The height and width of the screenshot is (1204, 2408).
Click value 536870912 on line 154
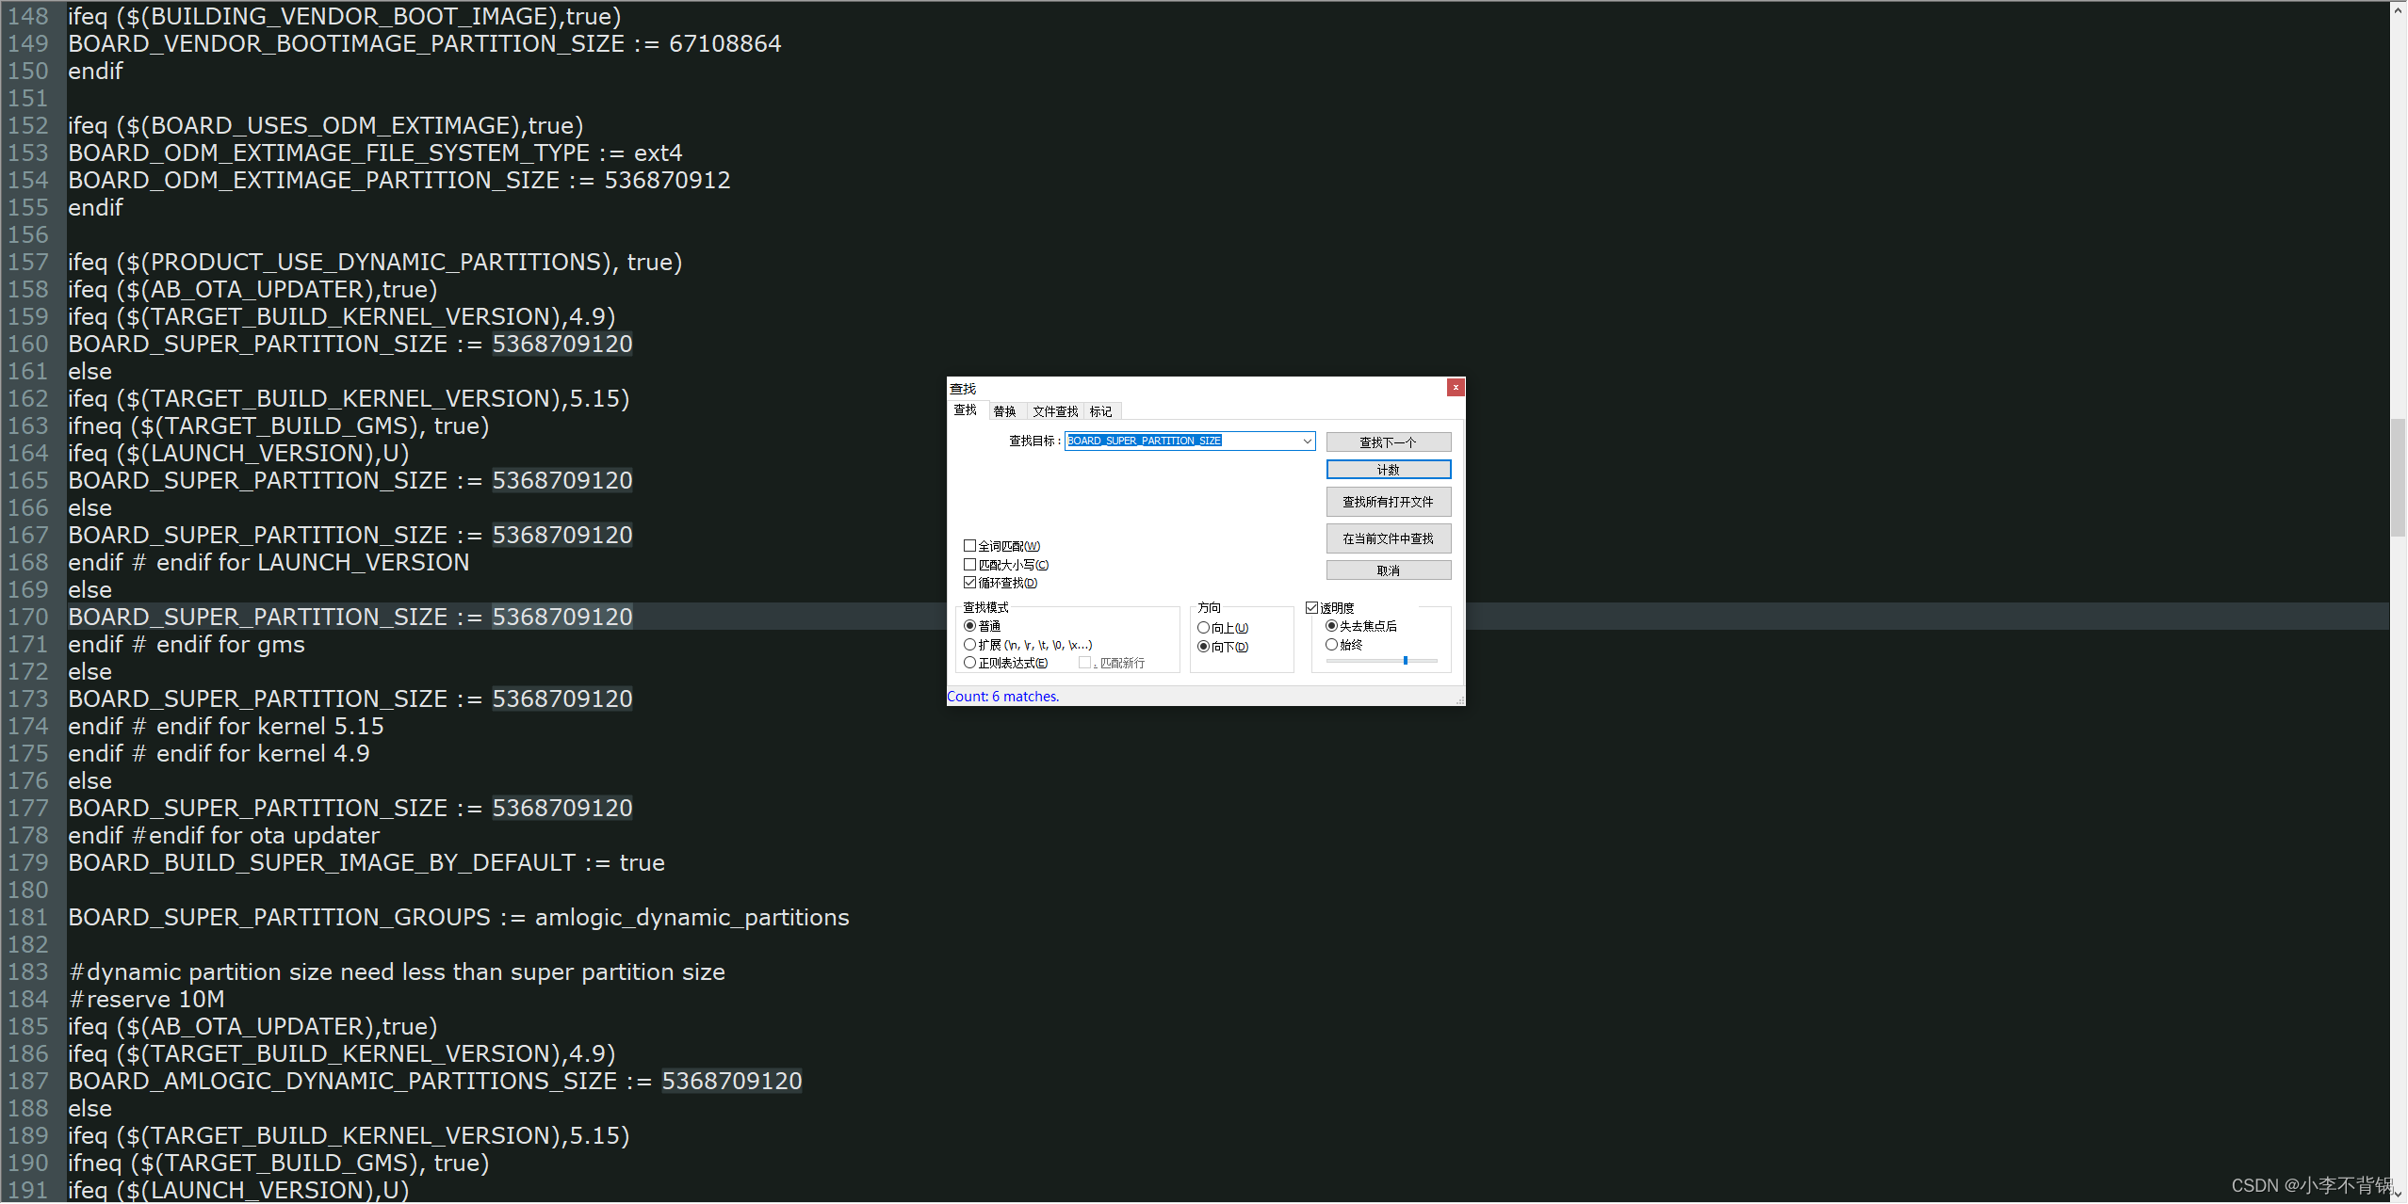[668, 181]
